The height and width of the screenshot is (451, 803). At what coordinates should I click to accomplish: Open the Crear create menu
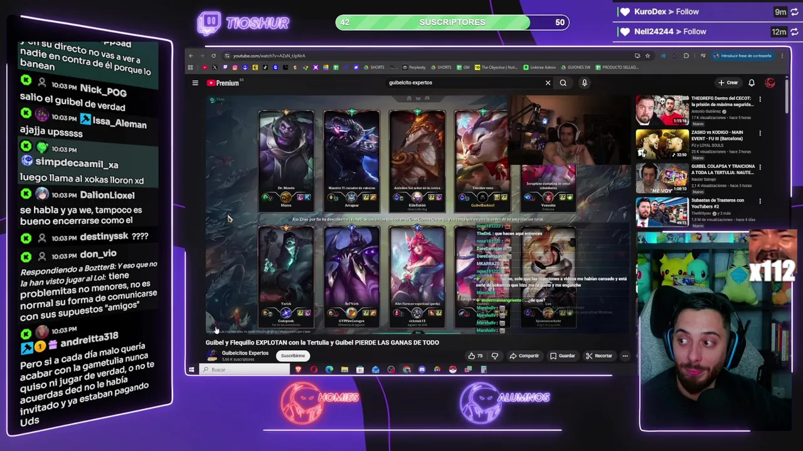click(728, 83)
